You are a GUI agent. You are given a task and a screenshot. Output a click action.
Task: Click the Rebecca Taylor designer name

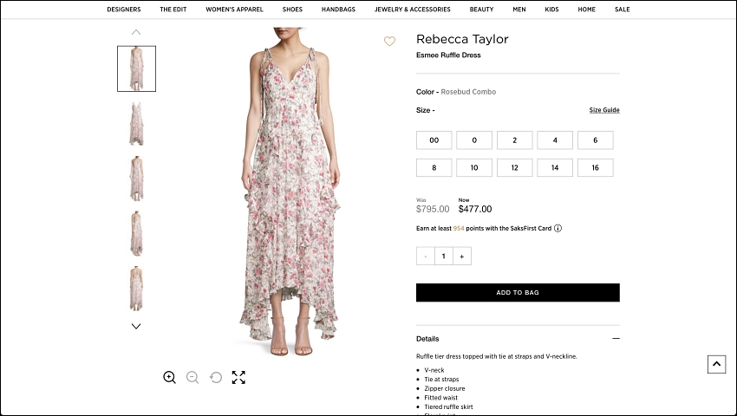click(x=462, y=39)
